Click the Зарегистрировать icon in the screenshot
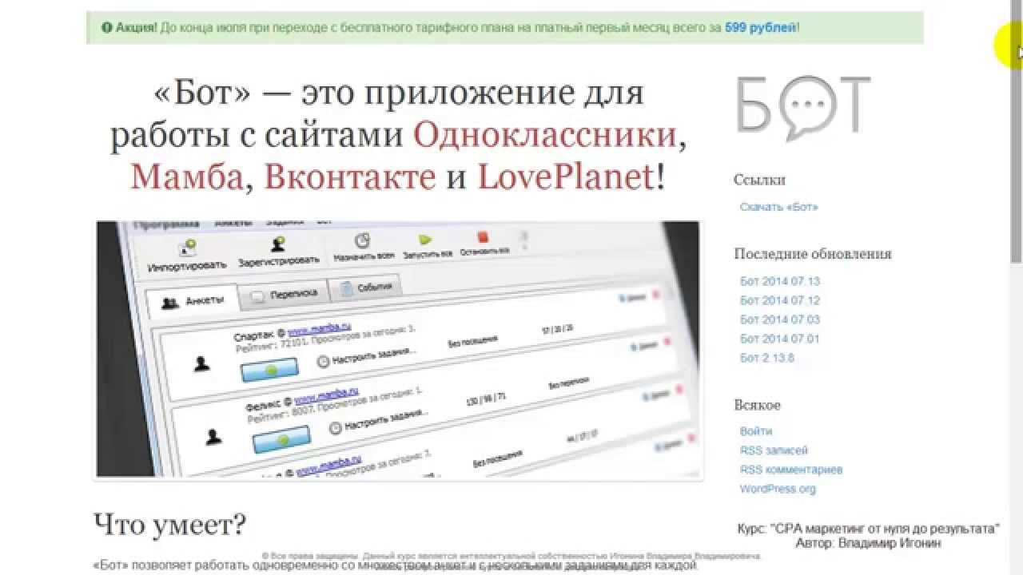Image resolution: width=1023 pixels, height=575 pixels. pos(278,244)
